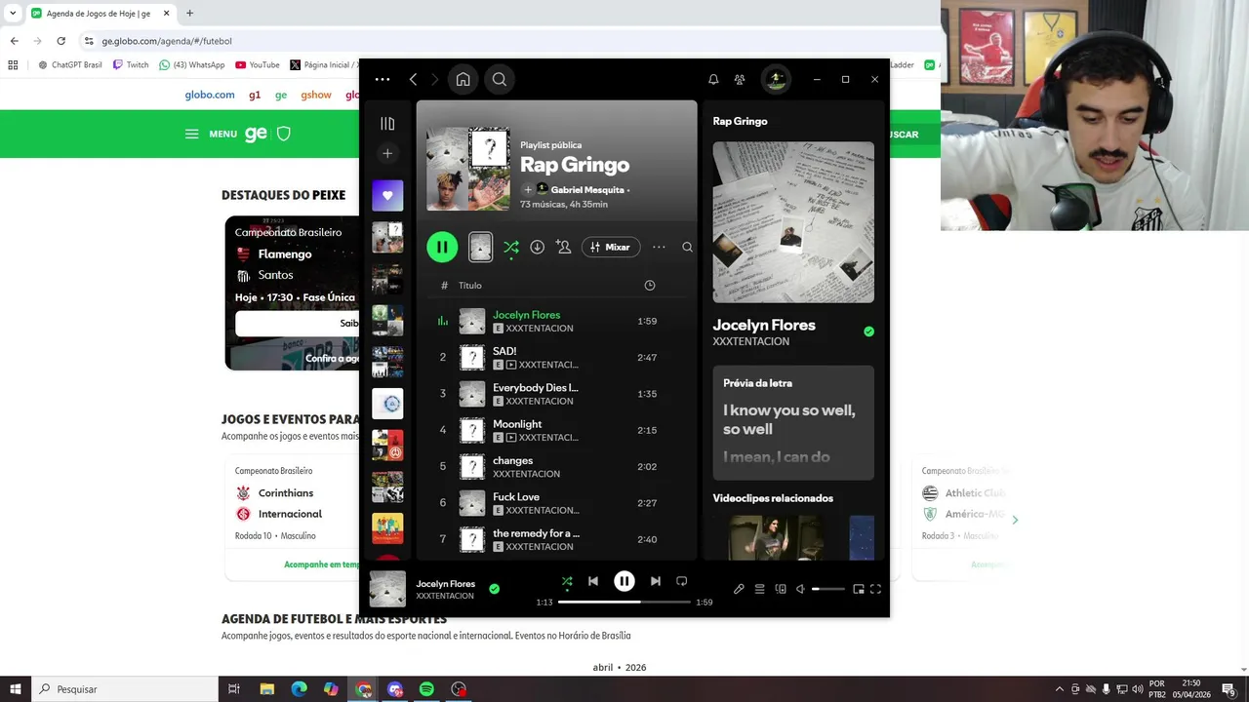The height and width of the screenshot is (702, 1249).
Task: Open Twitch bookmark in Chrome
Action: tap(131, 65)
